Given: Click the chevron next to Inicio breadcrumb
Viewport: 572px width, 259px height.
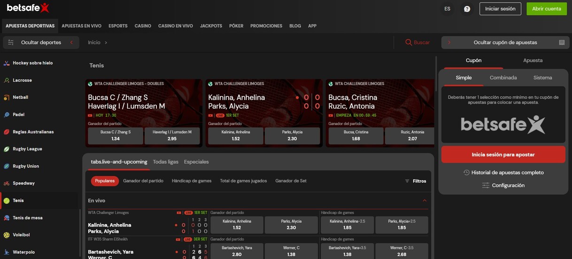Looking at the screenshot, I should [x=106, y=42].
